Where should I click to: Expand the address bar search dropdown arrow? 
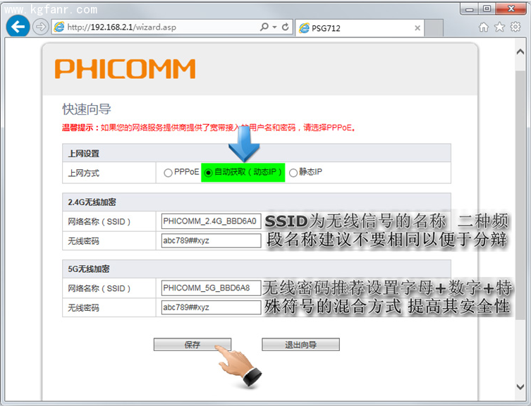pyautogui.click(x=274, y=27)
